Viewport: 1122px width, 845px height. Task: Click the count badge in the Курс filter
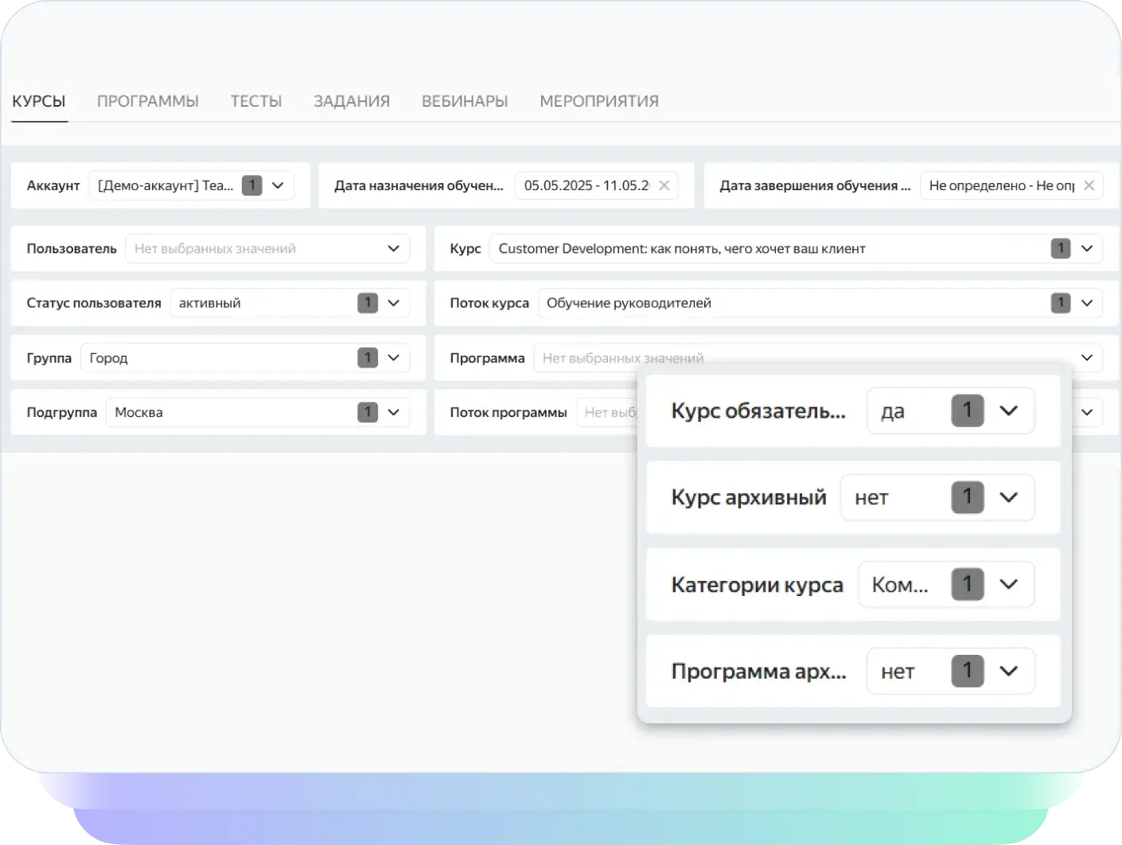1061,248
